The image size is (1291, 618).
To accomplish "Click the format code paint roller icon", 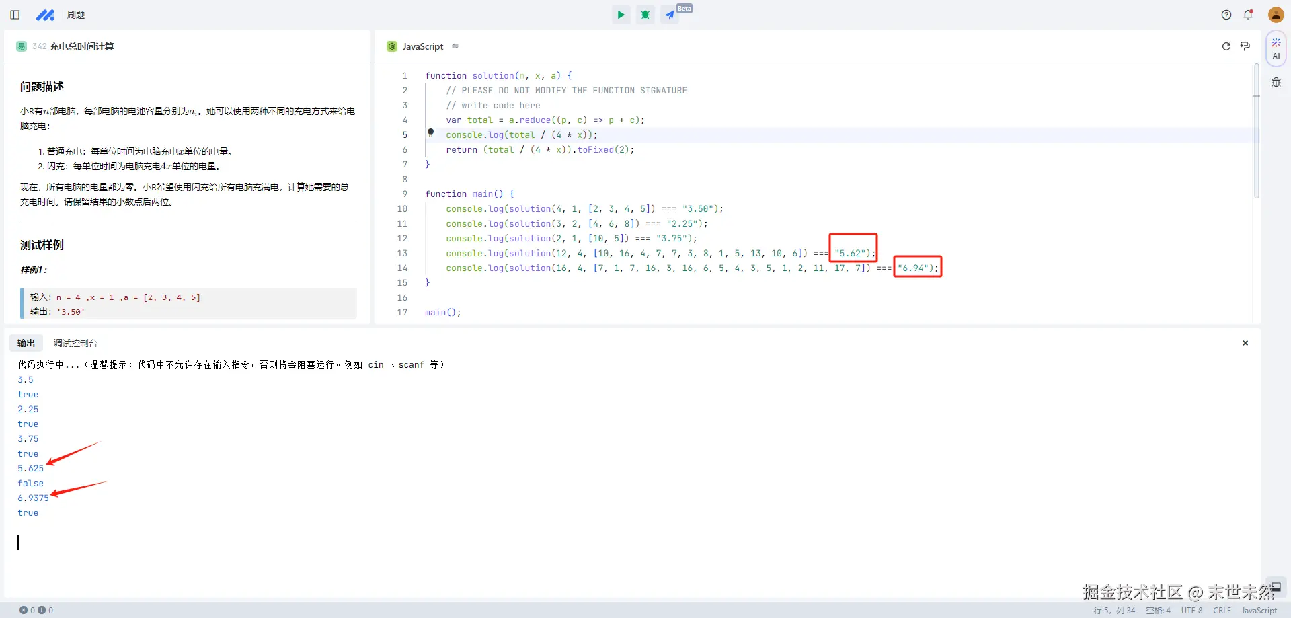I will coord(1245,46).
